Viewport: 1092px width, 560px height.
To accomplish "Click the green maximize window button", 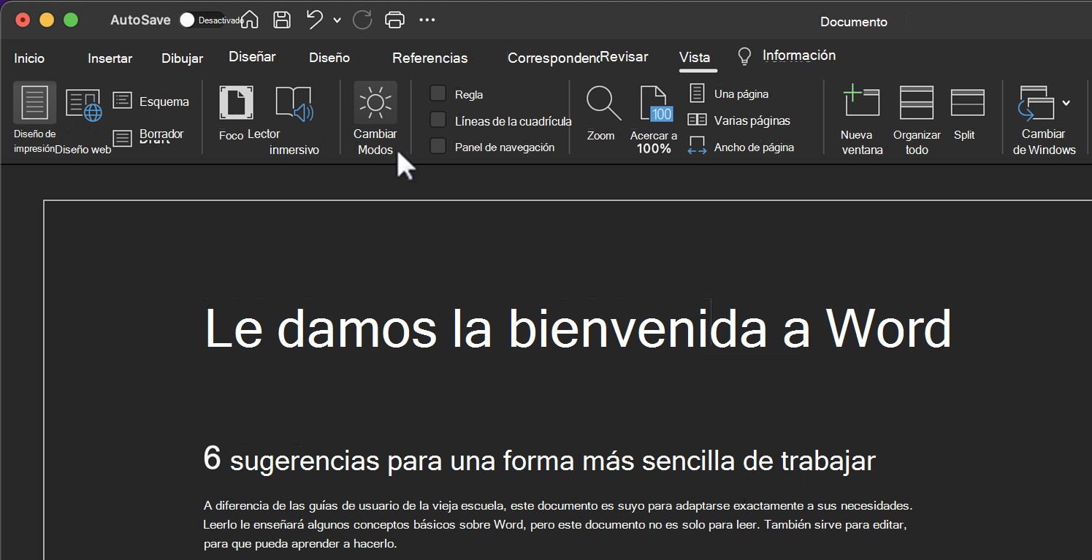I will [x=71, y=20].
